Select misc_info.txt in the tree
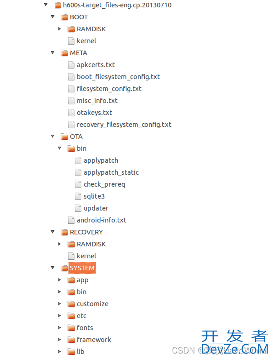This screenshot has width=273, height=359. click(x=97, y=101)
